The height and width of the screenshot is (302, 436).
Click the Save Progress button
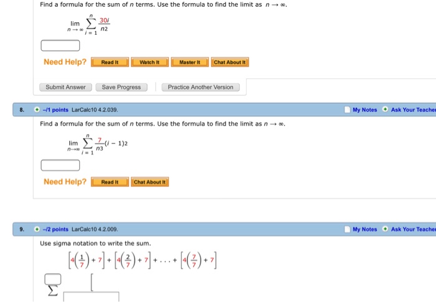tap(121, 87)
